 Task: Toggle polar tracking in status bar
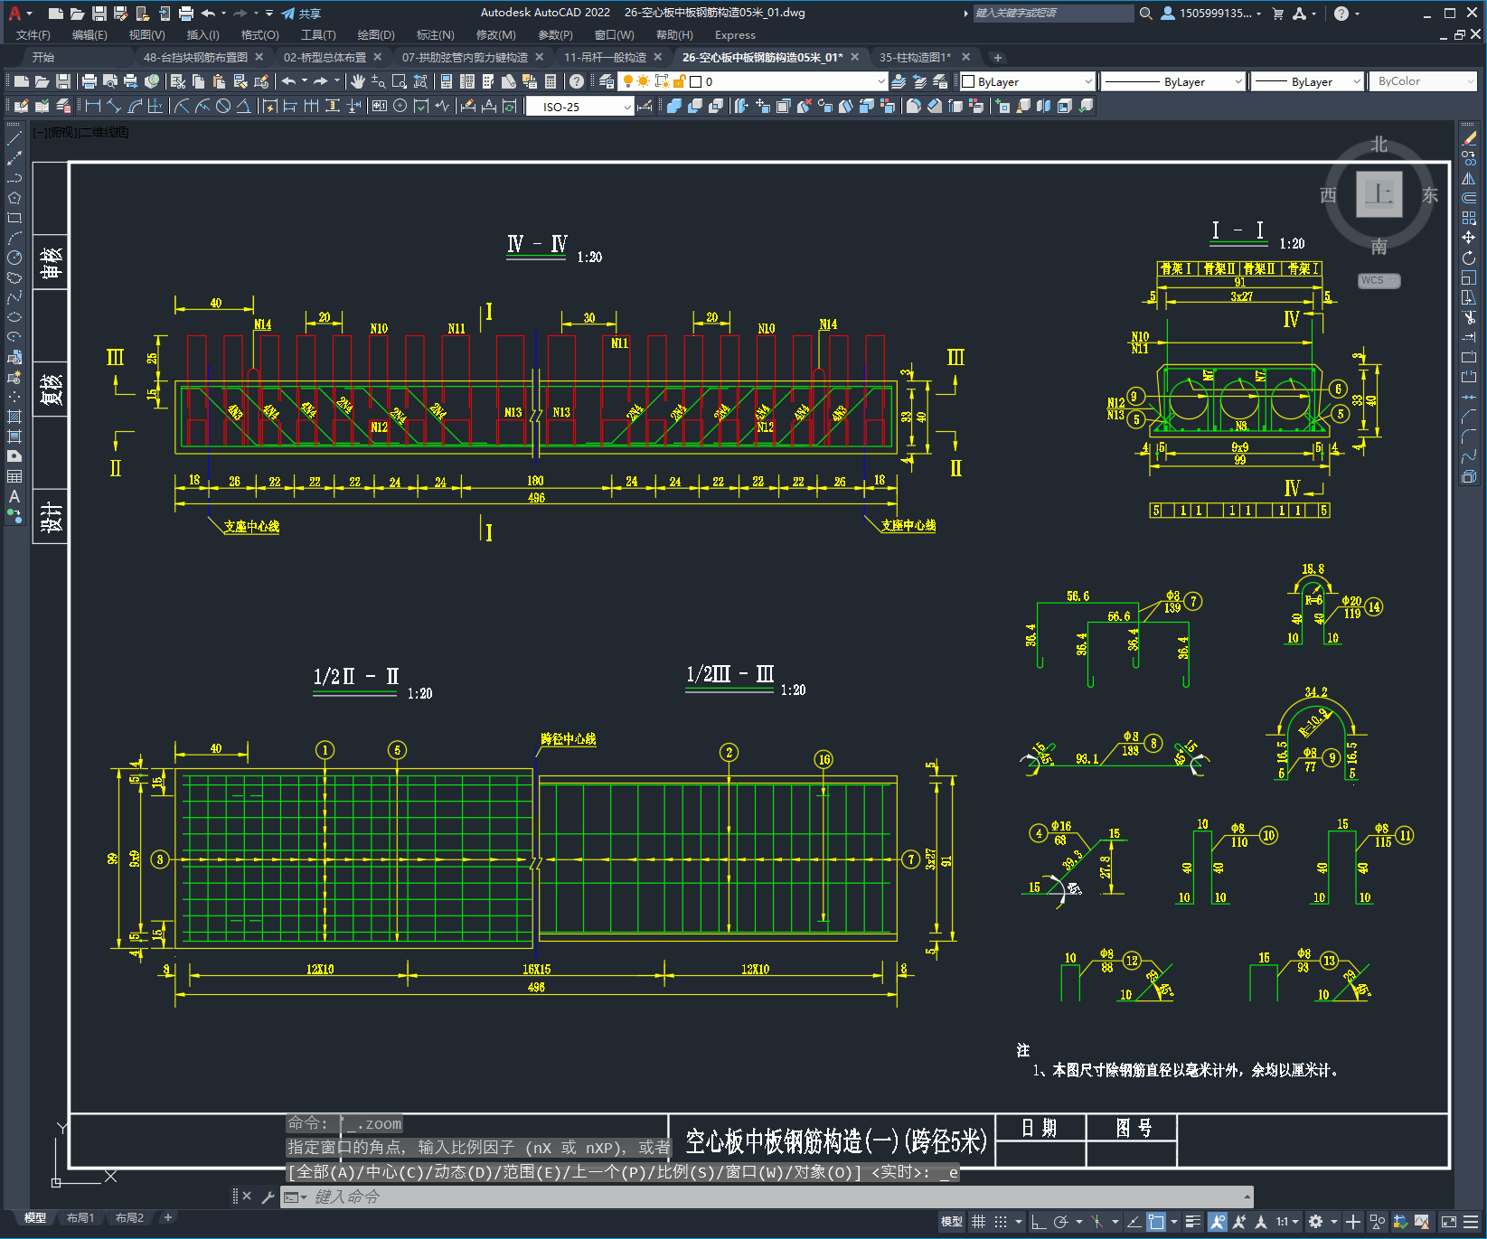(1061, 1222)
